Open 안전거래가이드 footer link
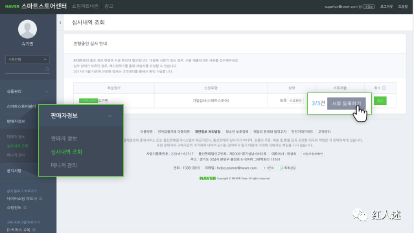 (x=302, y=131)
